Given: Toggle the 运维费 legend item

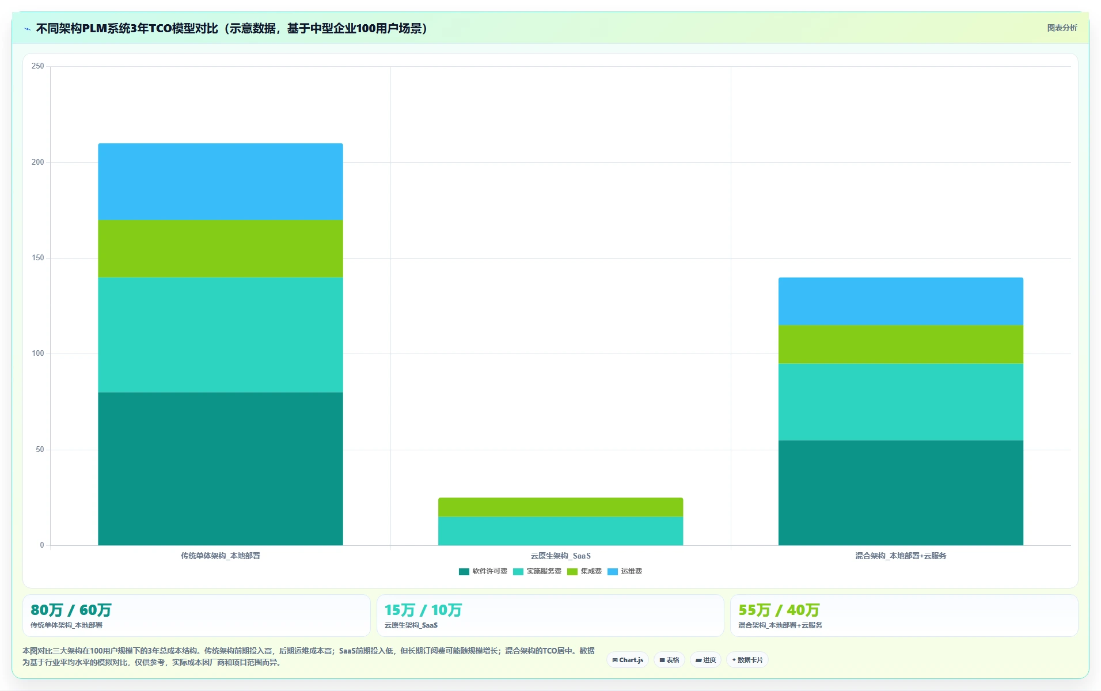Looking at the screenshot, I should pos(624,571).
